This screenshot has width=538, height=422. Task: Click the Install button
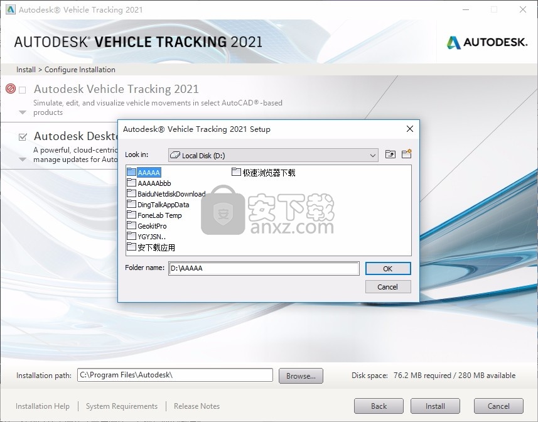(x=435, y=406)
